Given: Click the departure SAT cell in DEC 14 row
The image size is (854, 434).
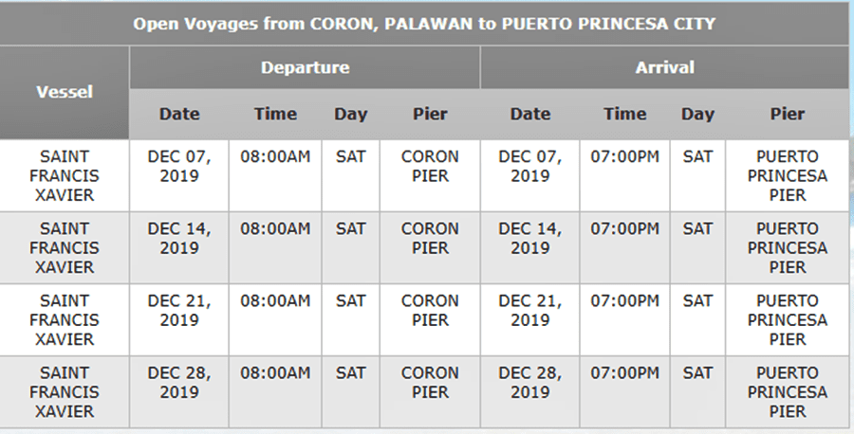Looking at the screenshot, I should [x=350, y=229].
